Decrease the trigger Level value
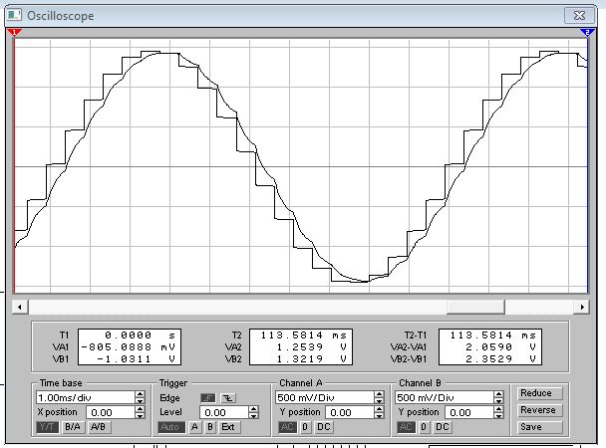The height and width of the screenshot is (448, 606). tap(253, 415)
